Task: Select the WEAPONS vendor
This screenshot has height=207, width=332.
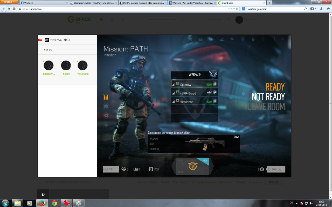Action: click(154, 139)
